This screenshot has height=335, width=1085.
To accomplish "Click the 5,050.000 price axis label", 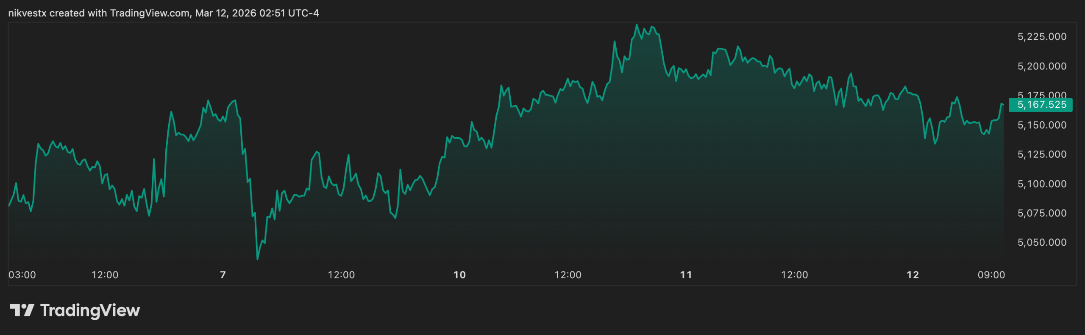I will (1042, 242).
